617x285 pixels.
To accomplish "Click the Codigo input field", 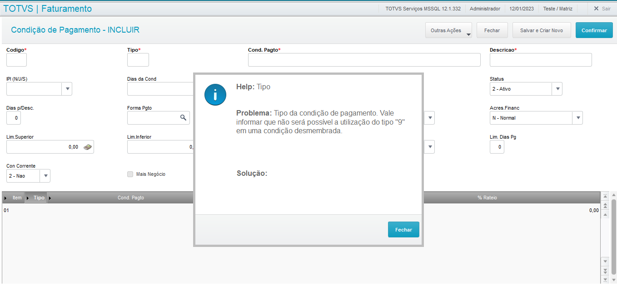I will click(x=16, y=60).
